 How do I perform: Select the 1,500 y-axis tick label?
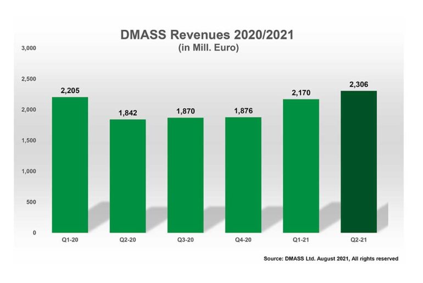(28, 141)
